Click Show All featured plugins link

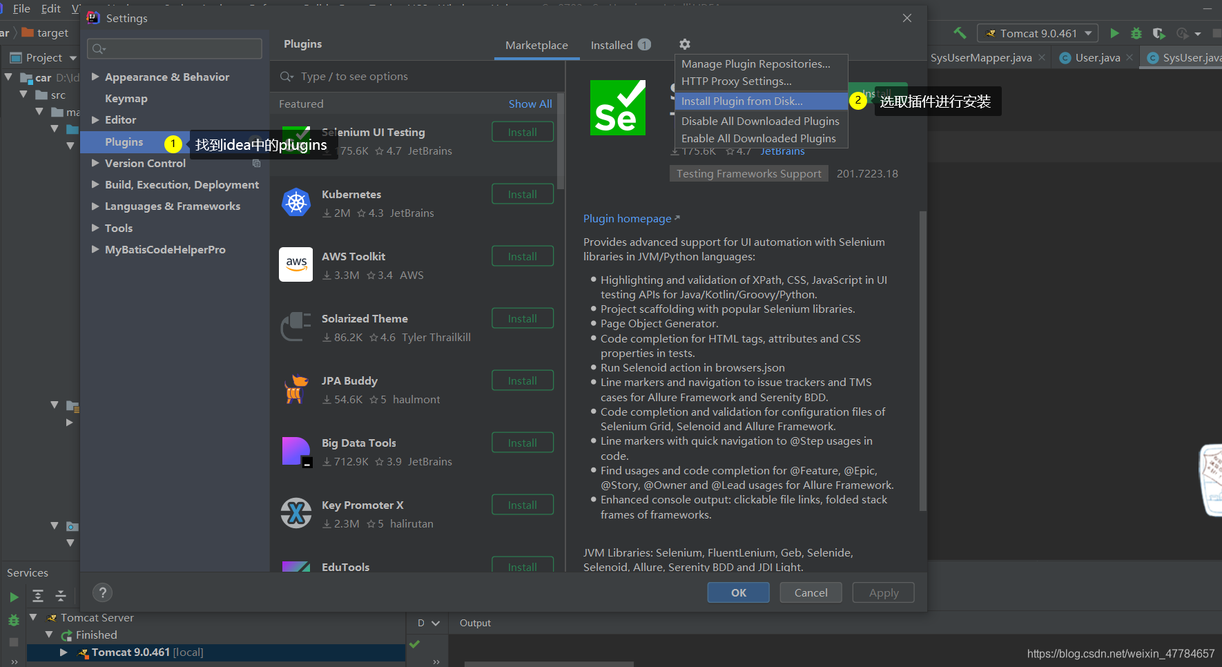(530, 104)
